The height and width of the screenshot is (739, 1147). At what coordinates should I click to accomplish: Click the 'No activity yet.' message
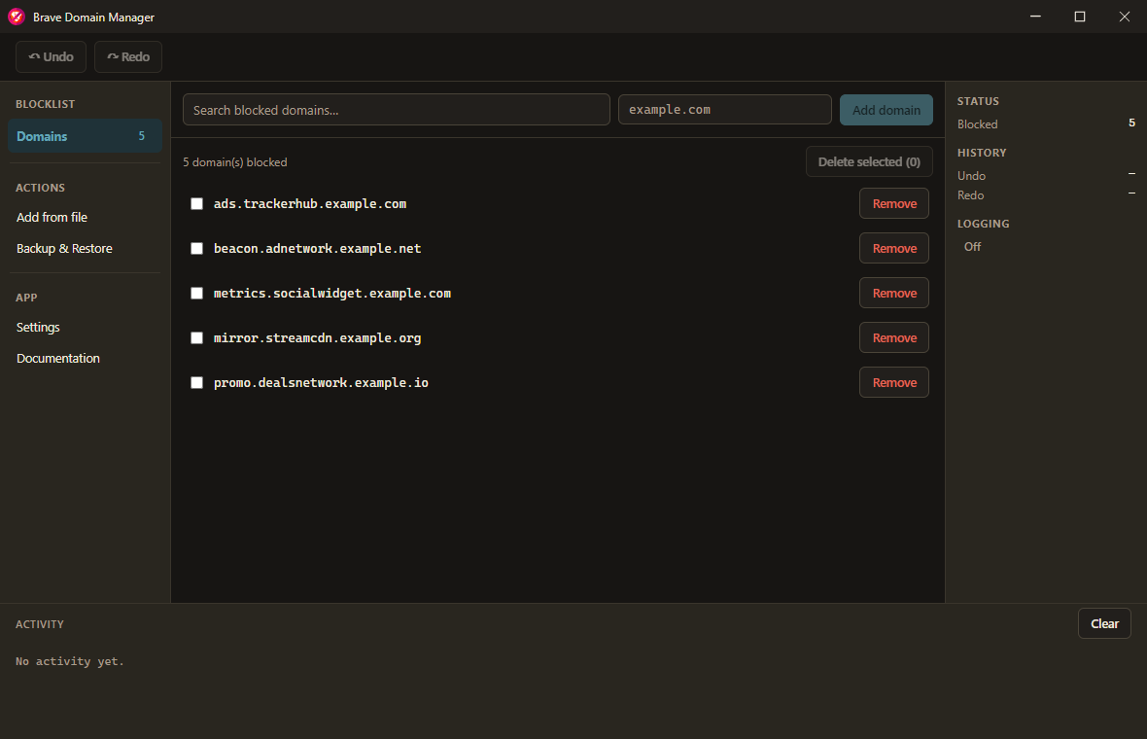pyautogui.click(x=70, y=661)
